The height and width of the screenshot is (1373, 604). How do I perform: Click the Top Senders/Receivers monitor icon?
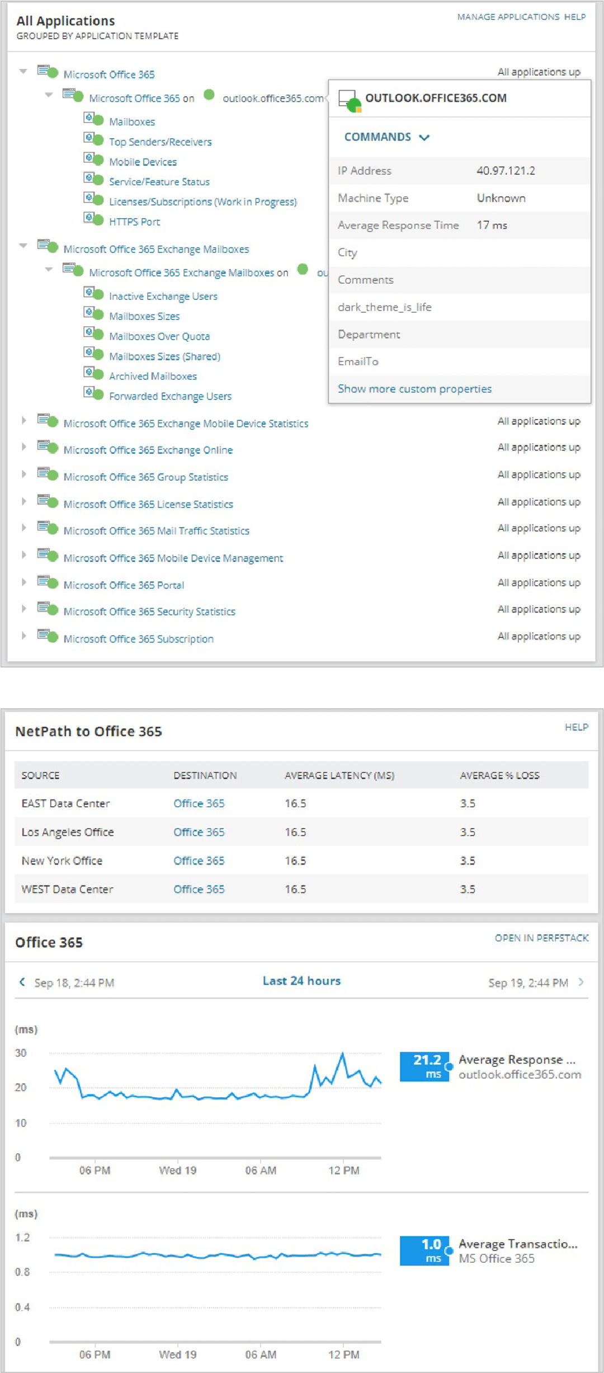pyautogui.click(x=93, y=139)
